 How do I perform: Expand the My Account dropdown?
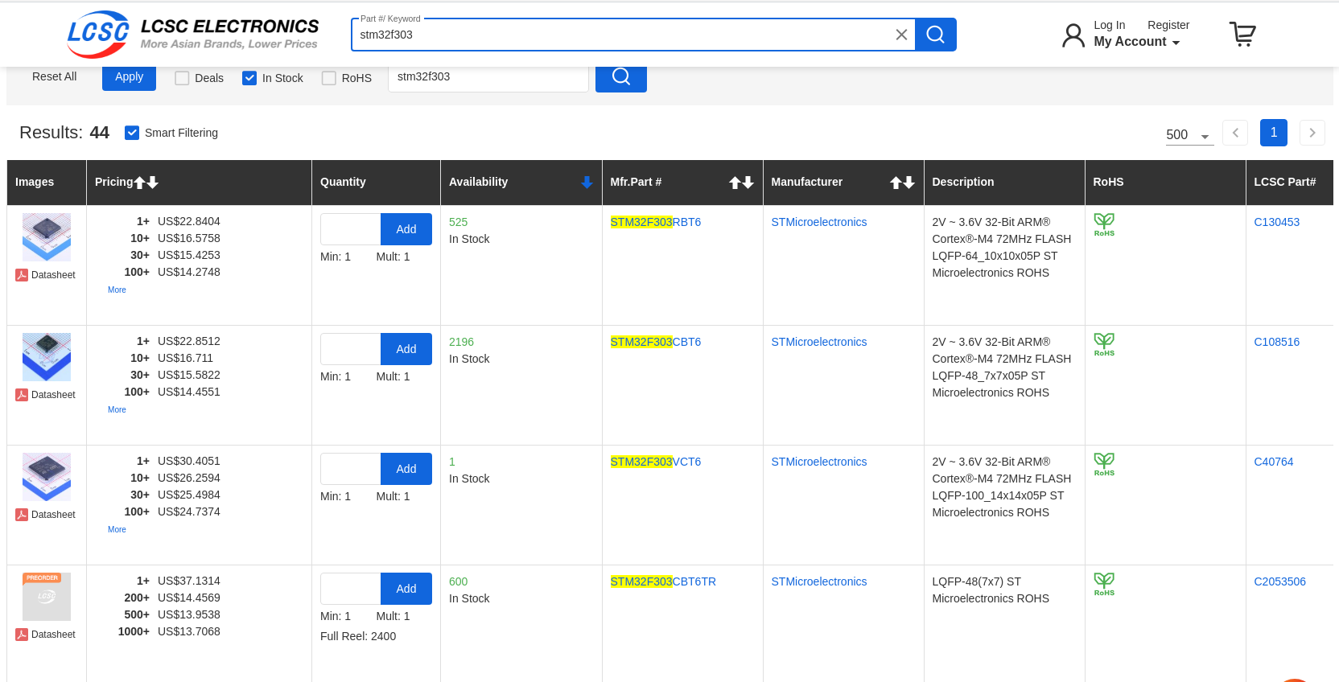[1137, 42]
